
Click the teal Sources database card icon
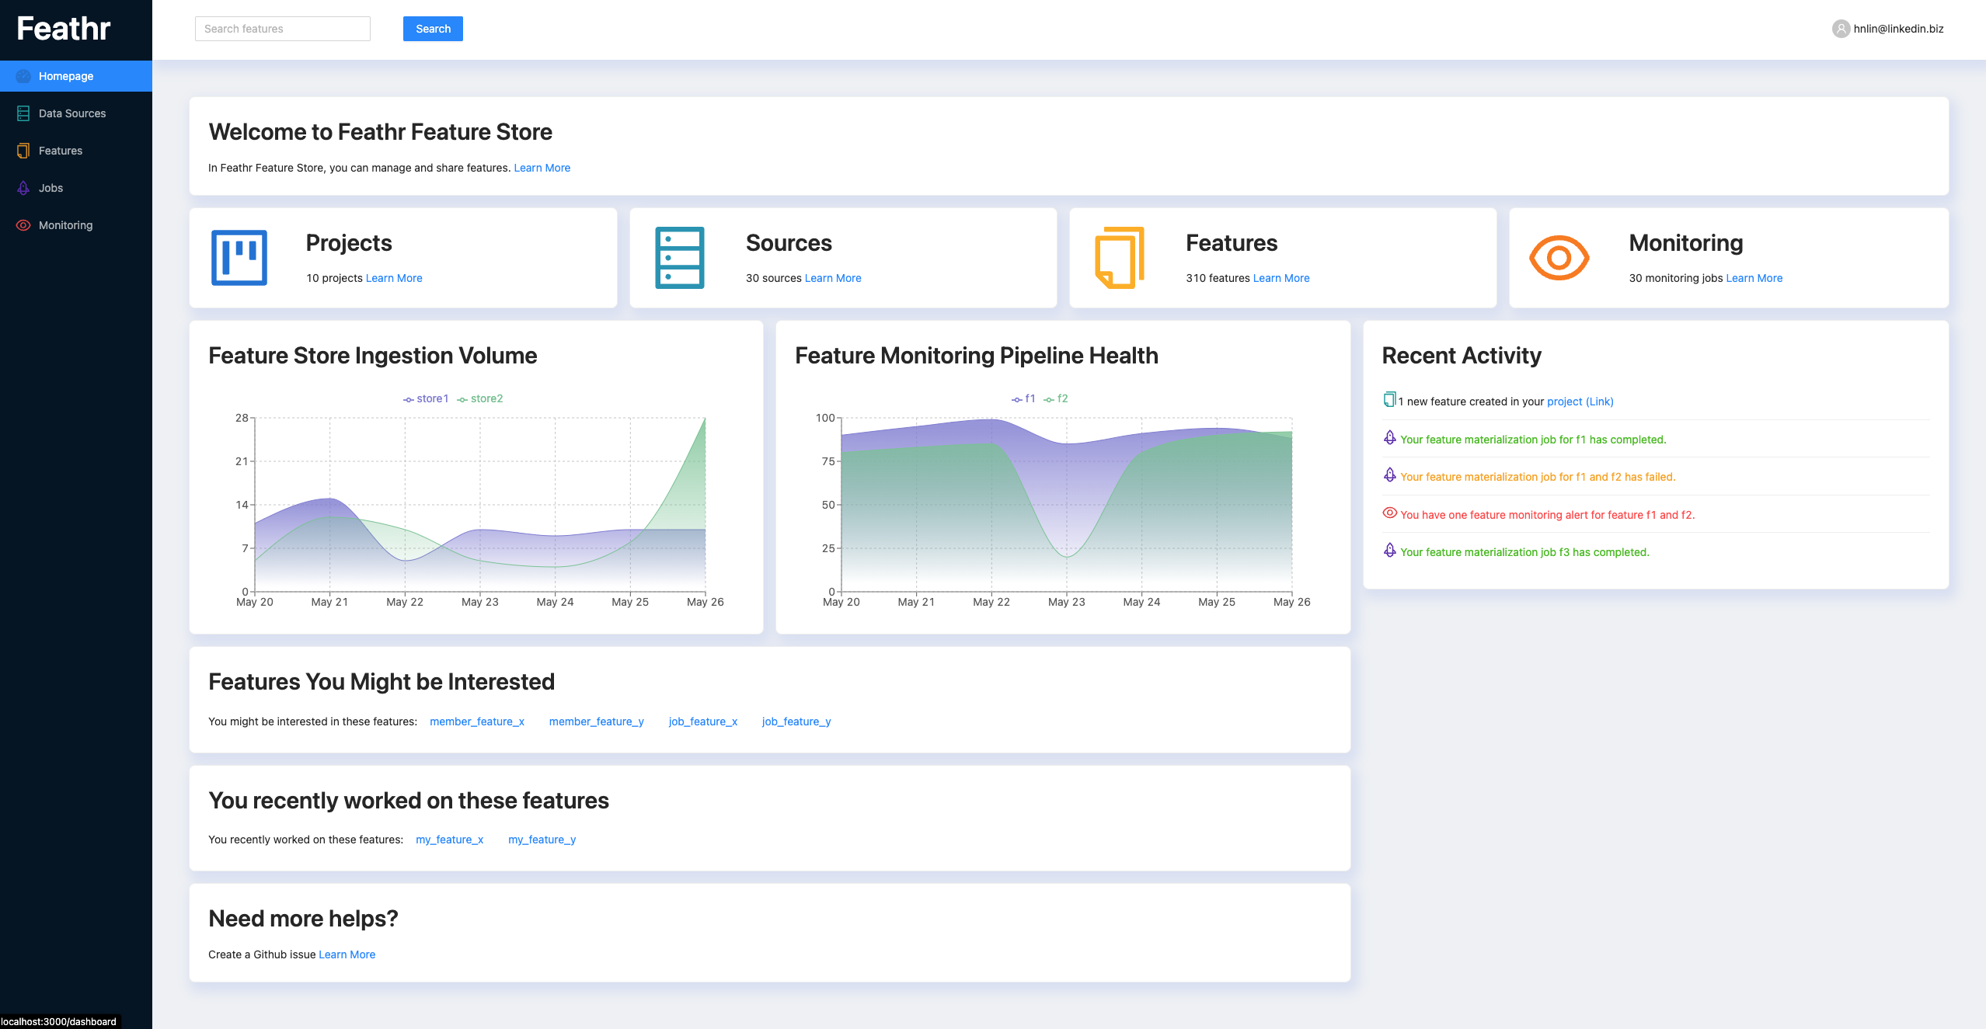pos(680,258)
